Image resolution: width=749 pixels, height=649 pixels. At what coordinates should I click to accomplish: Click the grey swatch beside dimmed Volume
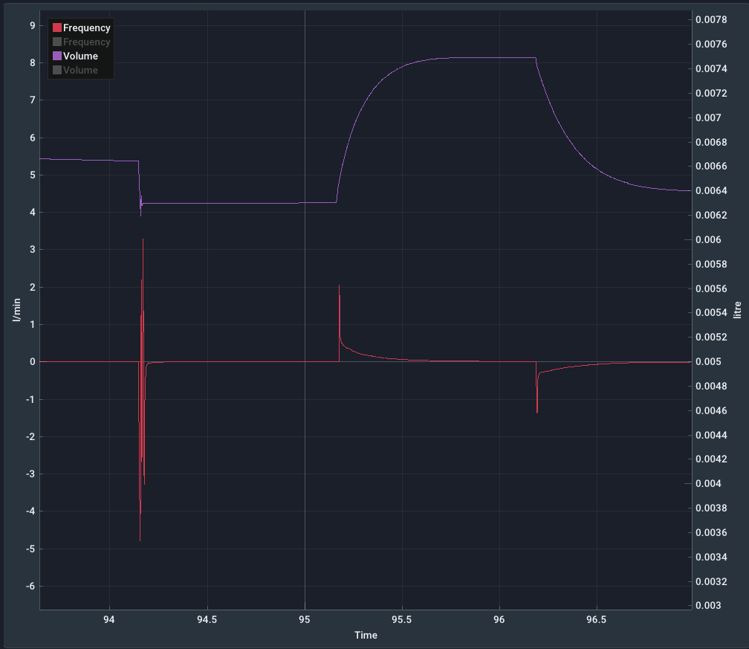(x=57, y=71)
